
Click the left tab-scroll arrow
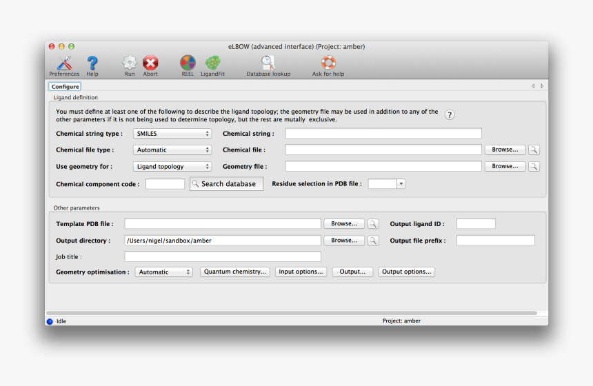click(x=533, y=86)
